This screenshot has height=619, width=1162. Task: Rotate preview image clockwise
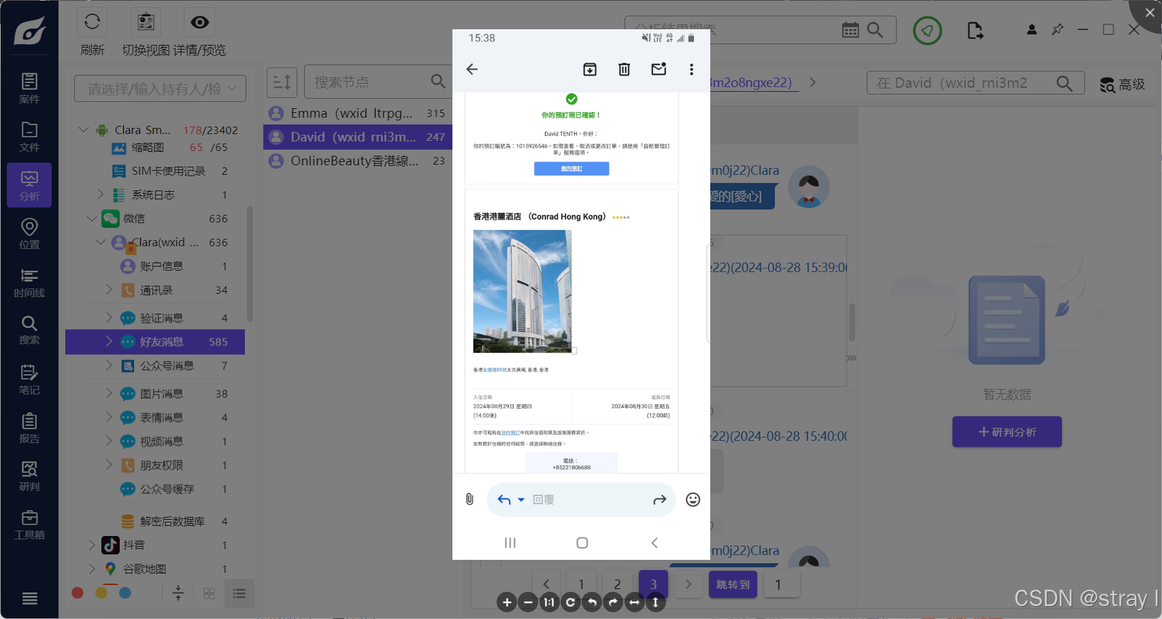point(613,602)
